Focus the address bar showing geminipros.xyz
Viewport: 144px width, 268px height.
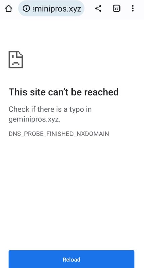[51, 8]
